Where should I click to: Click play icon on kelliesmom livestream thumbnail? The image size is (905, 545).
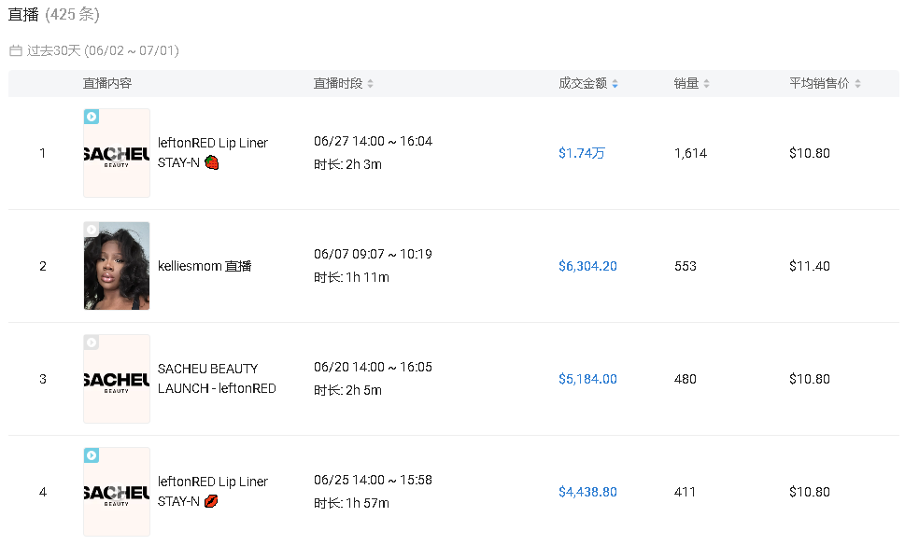click(x=92, y=230)
